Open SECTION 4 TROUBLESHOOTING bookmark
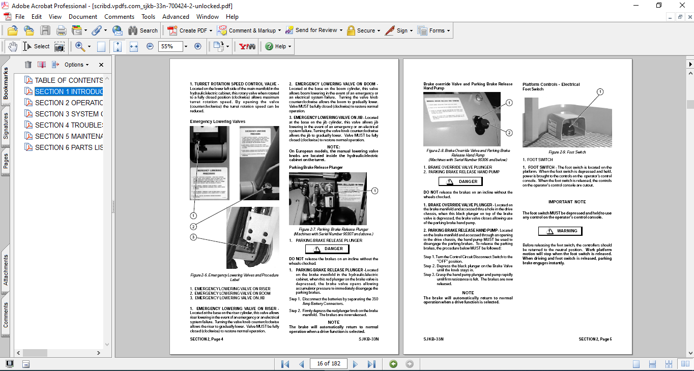This screenshot has width=694, height=371. (x=69, y=125)
